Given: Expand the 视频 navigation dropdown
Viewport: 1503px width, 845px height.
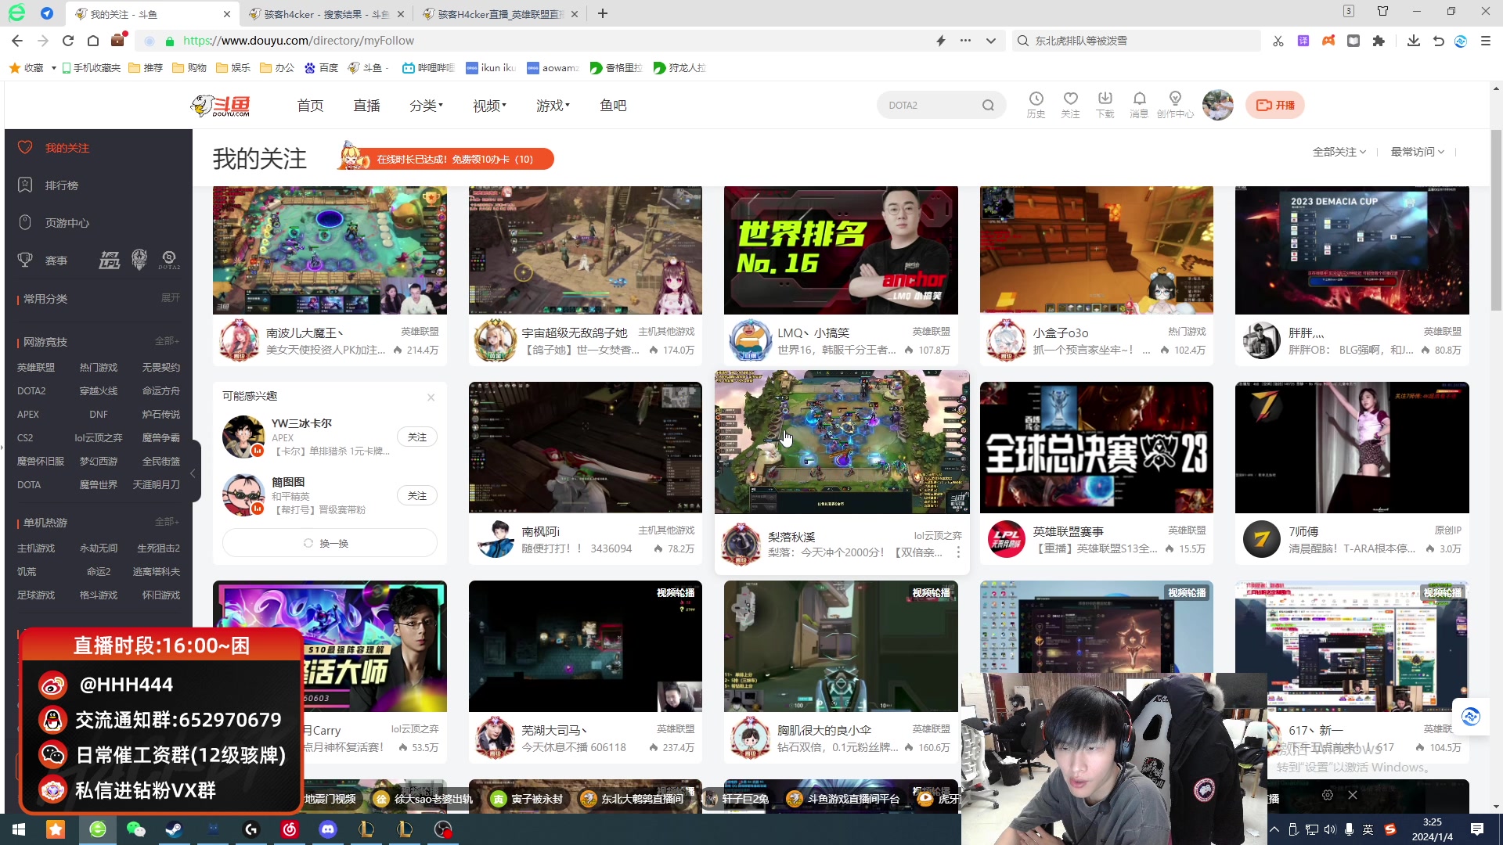Looking at the screenshot, I should [489, 106].
